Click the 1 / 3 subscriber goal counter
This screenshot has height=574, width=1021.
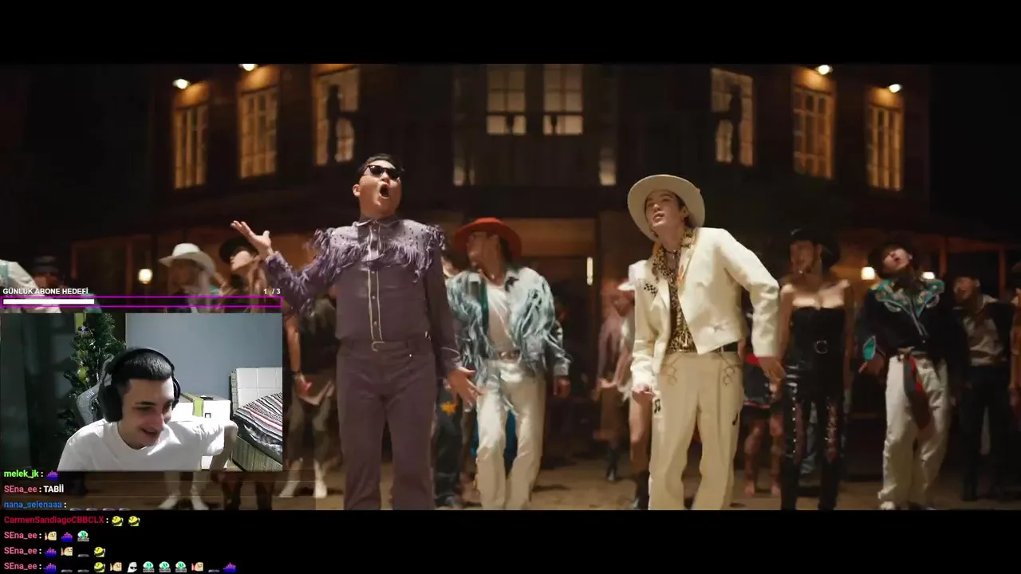pyautogui.click(x=271, y=292)
